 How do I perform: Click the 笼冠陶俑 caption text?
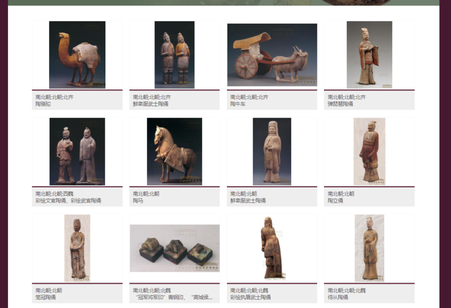click(x=45, y=298)
